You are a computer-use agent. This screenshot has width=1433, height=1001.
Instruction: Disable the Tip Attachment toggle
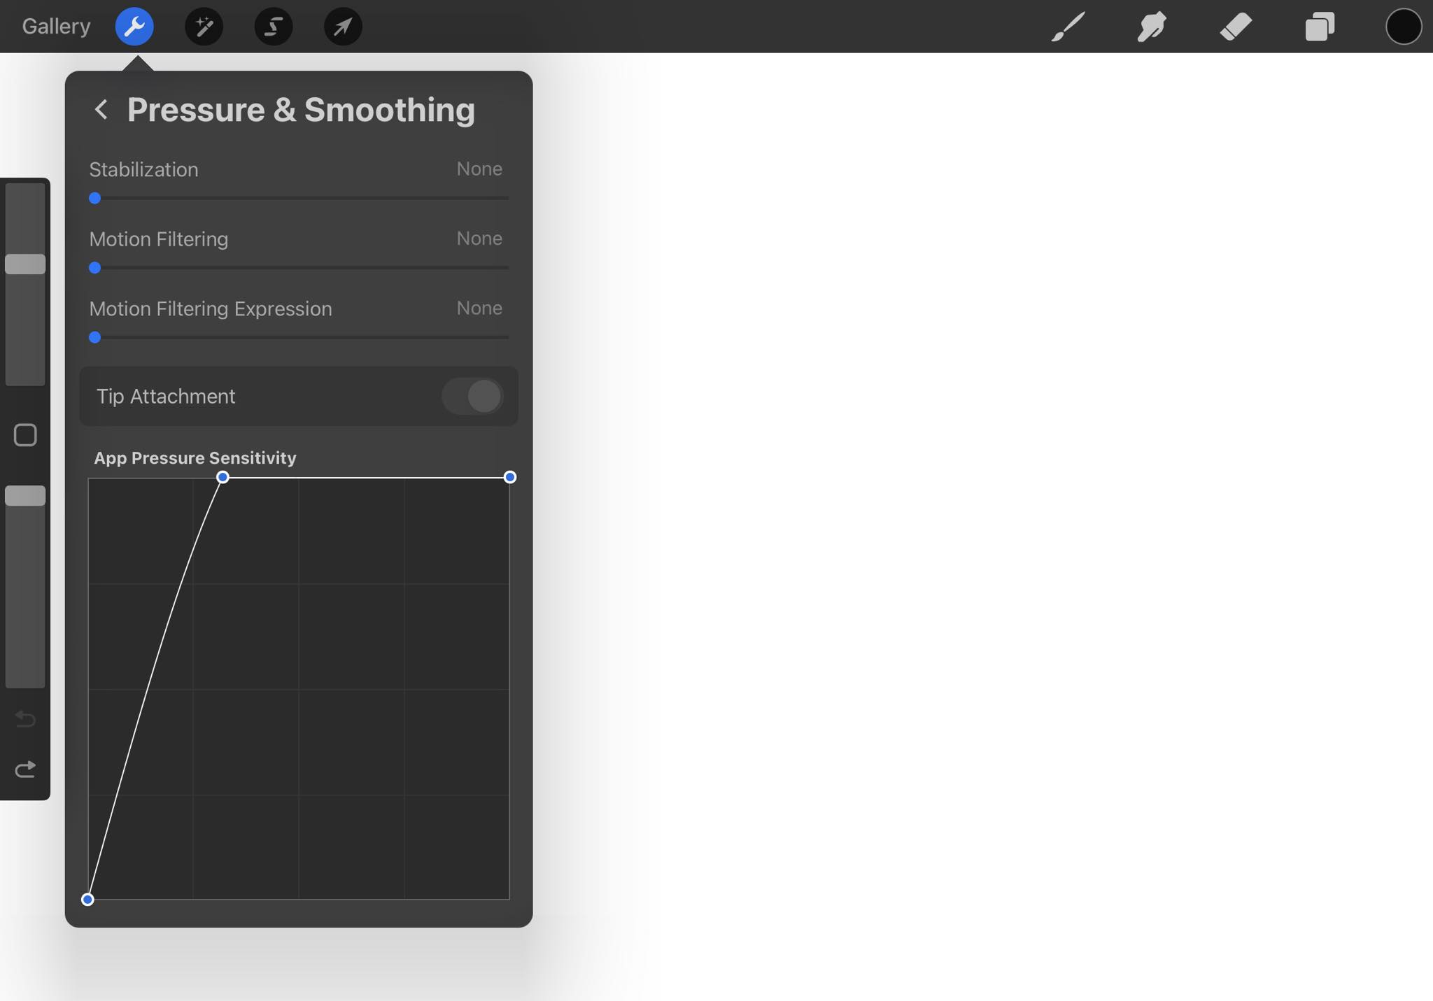pyautogui.click(x=472, y=396)
